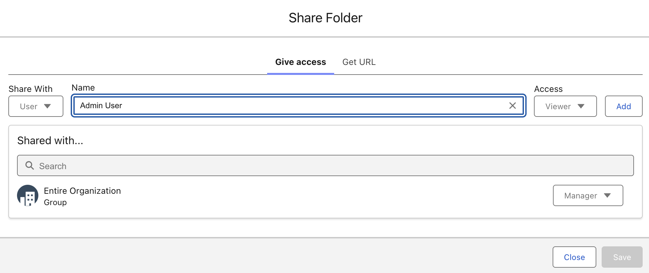Close the Share Folder dialog via Close button
Image resolution: width=649 pixels, height=273 pixels.
(x=574, y=257)
